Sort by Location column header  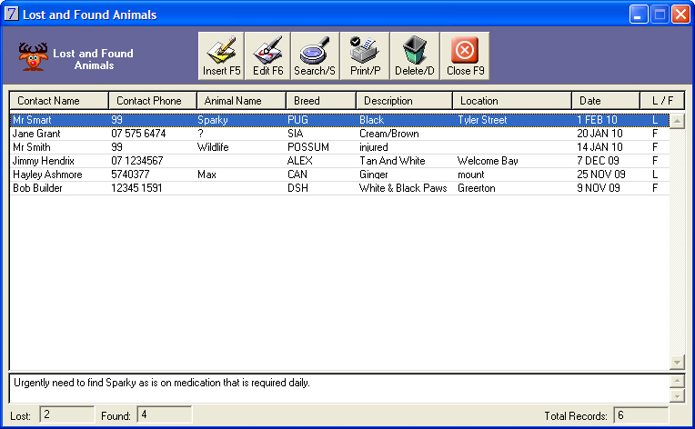click(512, 101)
